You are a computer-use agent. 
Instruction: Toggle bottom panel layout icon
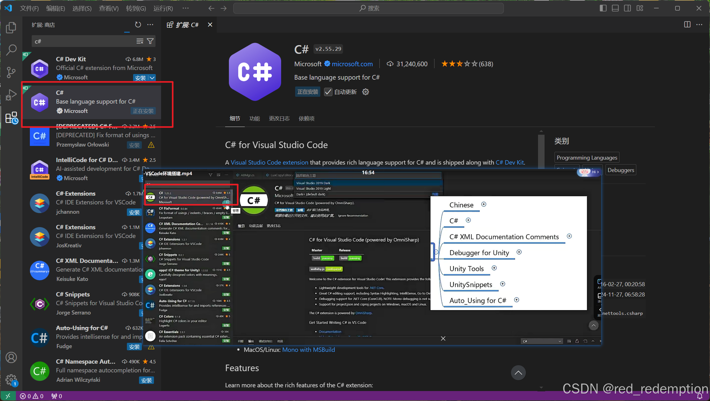coord(615,8)
